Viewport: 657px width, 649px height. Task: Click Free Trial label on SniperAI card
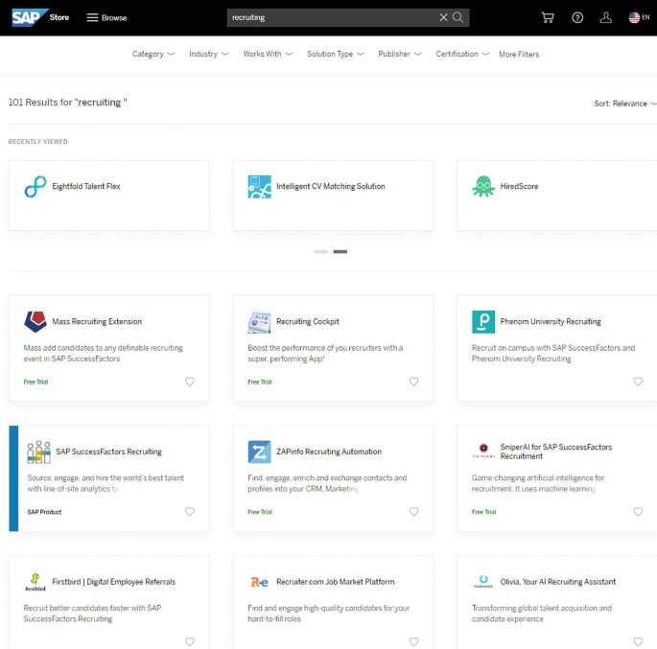coord(484,512)
